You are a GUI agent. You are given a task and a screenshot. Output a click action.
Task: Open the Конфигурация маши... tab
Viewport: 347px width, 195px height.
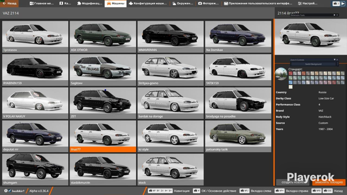click(x=148, y=3)
